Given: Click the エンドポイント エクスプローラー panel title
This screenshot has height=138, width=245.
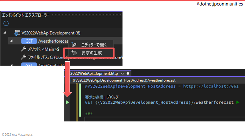Looking at the screenshot, I should point(26,15).
